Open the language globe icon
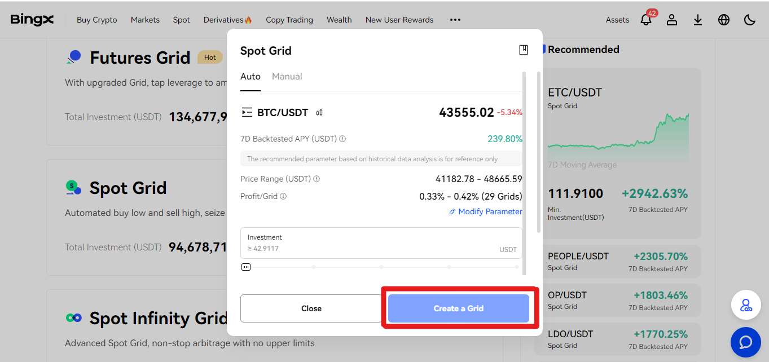 point(724,20)
